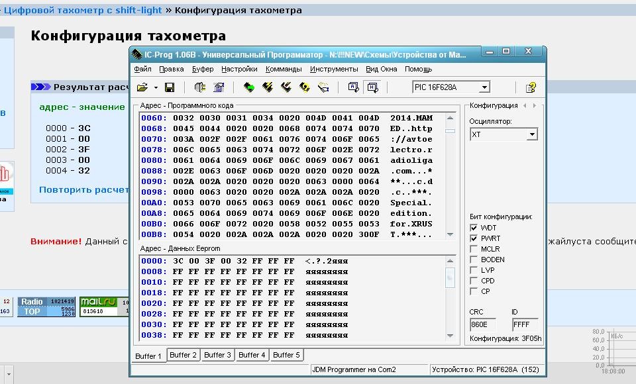The image size is (636, 384).
Task: Click the IC-Prog chip icon in title bar
Action: coord(136,54)
